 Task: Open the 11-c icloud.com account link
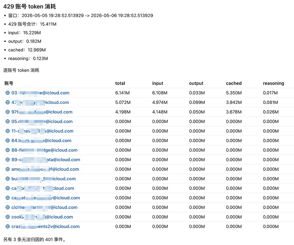pos(42,131)
